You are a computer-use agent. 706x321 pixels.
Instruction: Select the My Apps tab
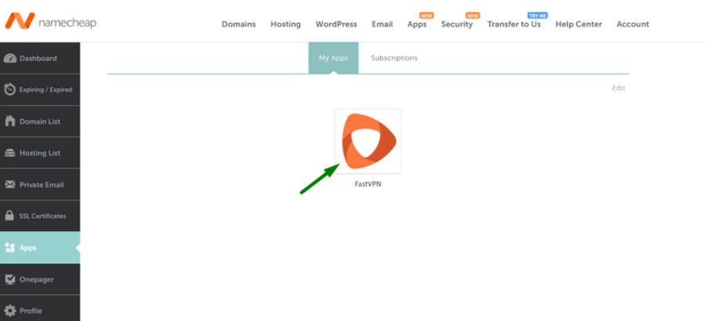[x=333, y=58]
